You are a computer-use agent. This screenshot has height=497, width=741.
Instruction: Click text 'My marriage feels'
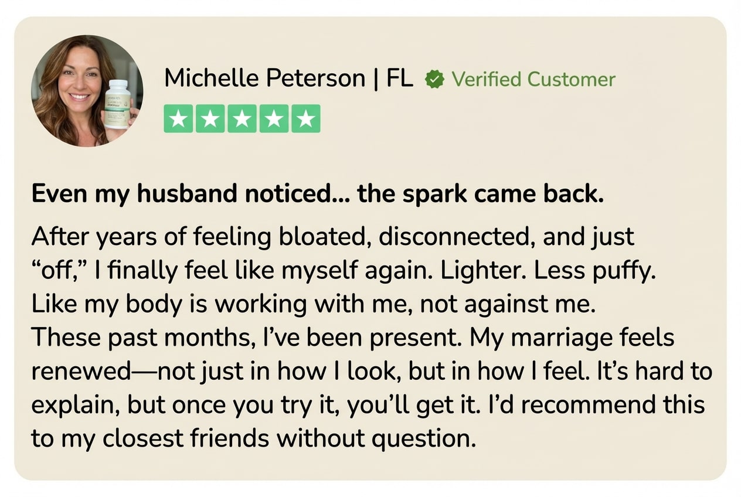tap(573, 338)
